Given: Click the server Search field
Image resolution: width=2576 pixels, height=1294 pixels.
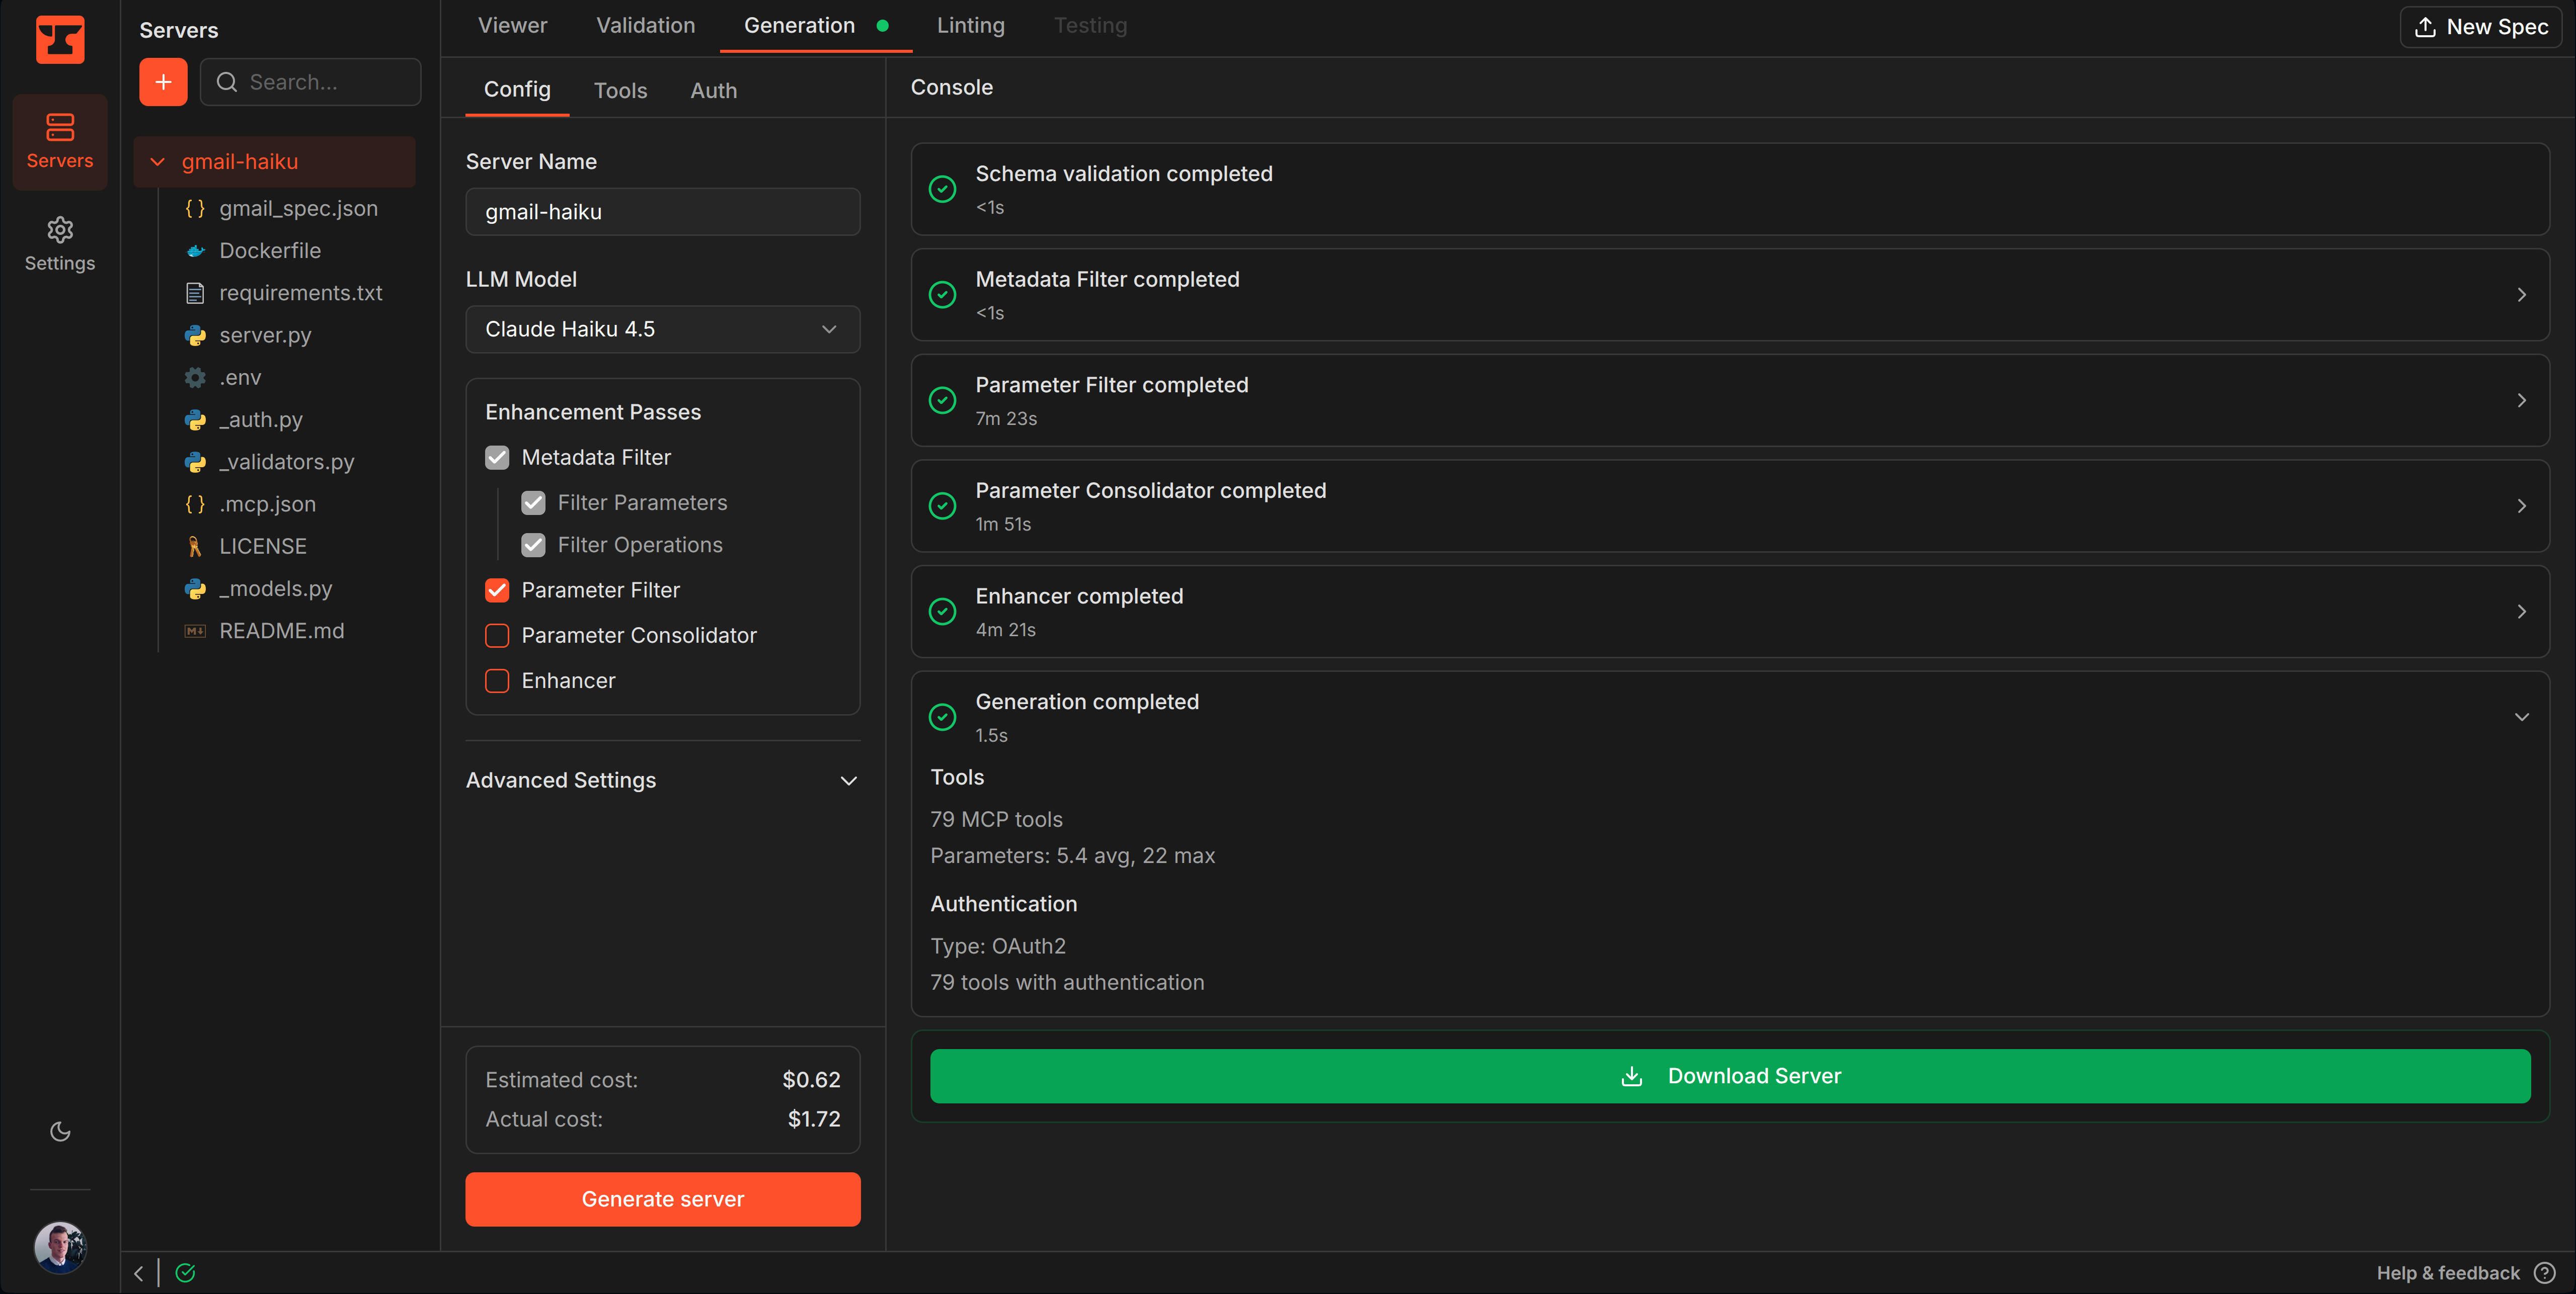Looking at the screenshot, I should tap(310, 82).
